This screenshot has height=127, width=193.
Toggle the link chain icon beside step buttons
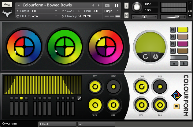79,98
